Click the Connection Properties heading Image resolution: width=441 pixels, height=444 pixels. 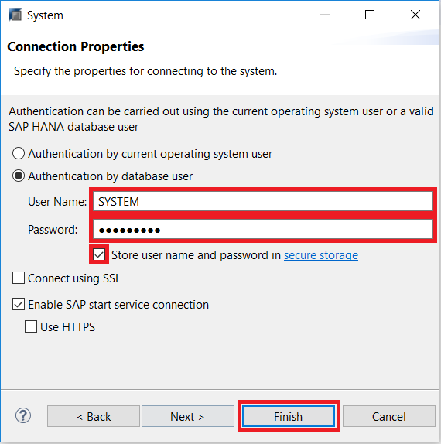point(76,46)
